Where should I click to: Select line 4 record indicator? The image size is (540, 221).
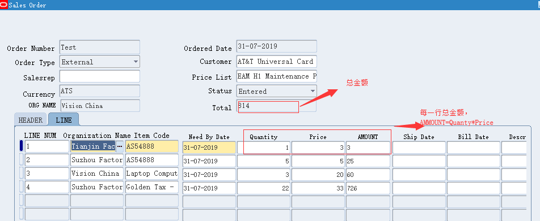(x=22, y=187)
